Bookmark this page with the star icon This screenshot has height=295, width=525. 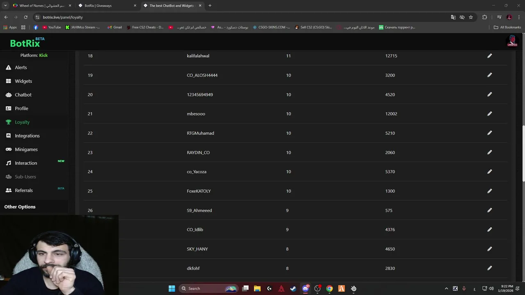pos(471,17)
